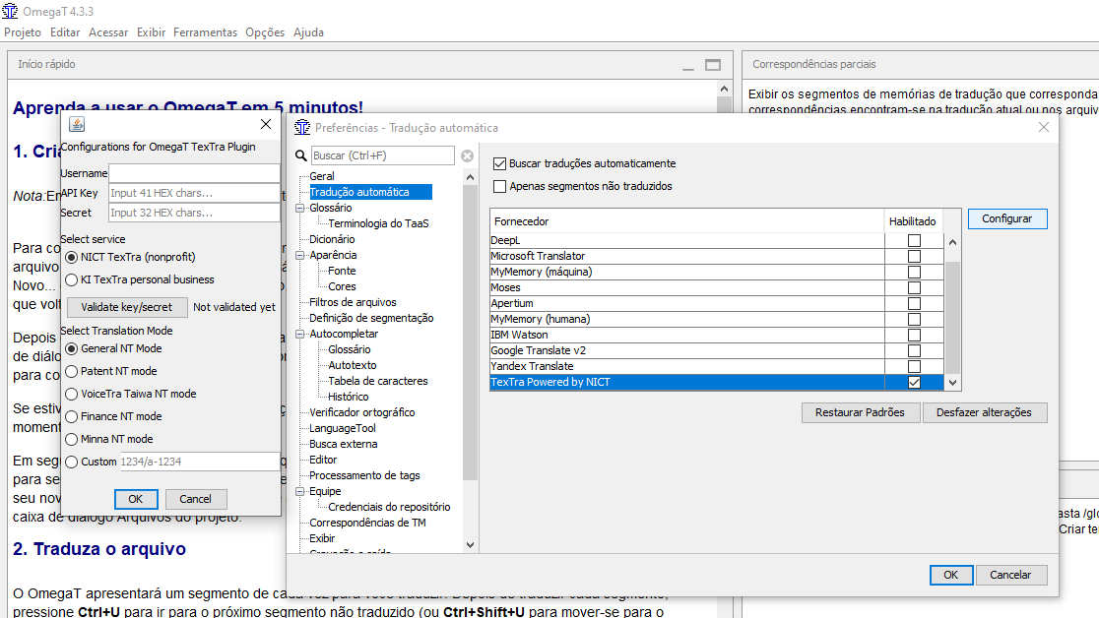Choose VoiceTra Taiwa NT mode
1099x618 pixels.
pyautogui.click(x=72, y=394)
